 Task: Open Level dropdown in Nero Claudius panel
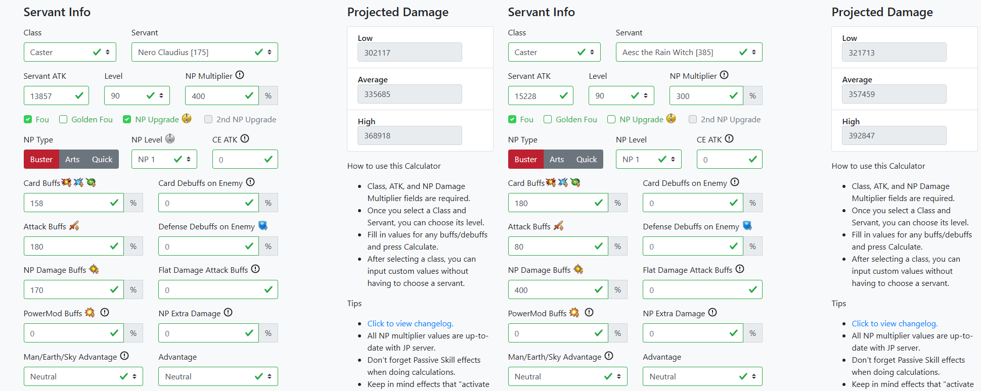(137, 95)
